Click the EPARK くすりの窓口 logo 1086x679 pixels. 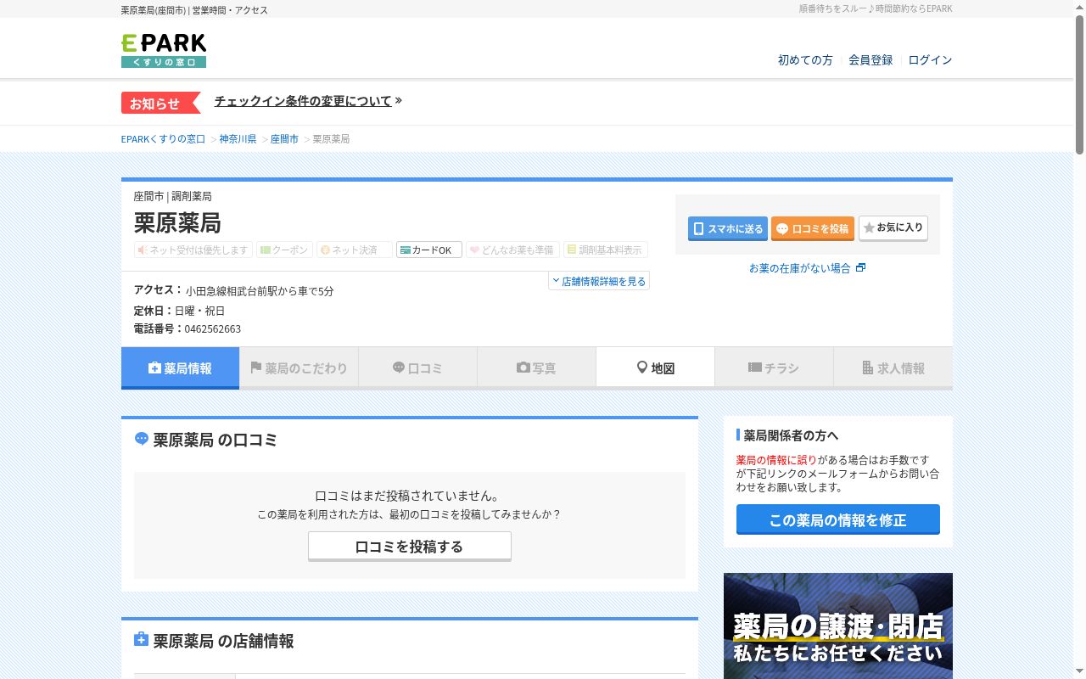point(164,51)
